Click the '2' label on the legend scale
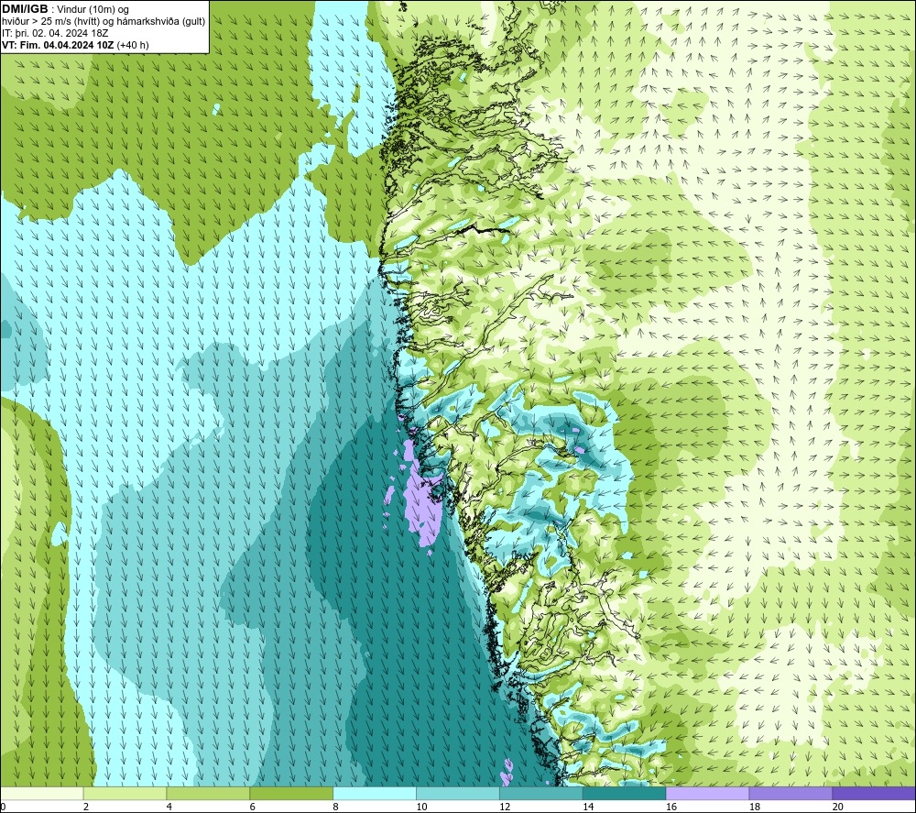Screen dimensions: 916x813 [86, 807]
